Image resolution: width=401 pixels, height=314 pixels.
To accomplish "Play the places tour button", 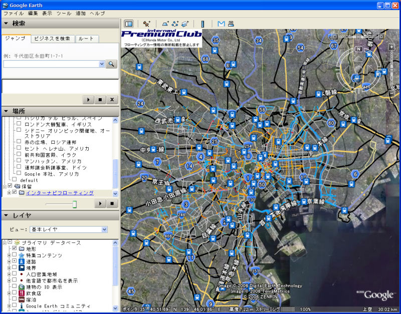I will pyautogui.click(x=100, y=204).
